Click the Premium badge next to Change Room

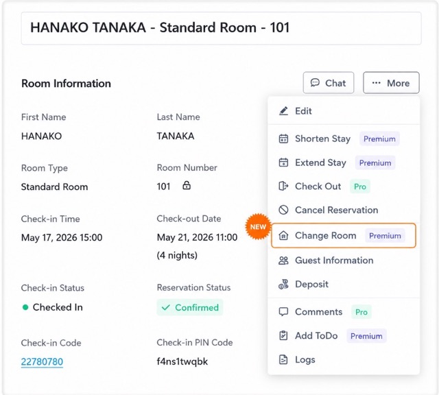pyautogui.click(x=385, y=236)
